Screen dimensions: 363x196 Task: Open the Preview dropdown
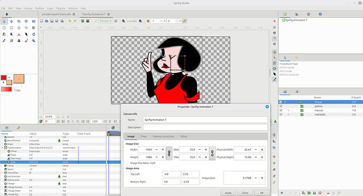(106, 21)
